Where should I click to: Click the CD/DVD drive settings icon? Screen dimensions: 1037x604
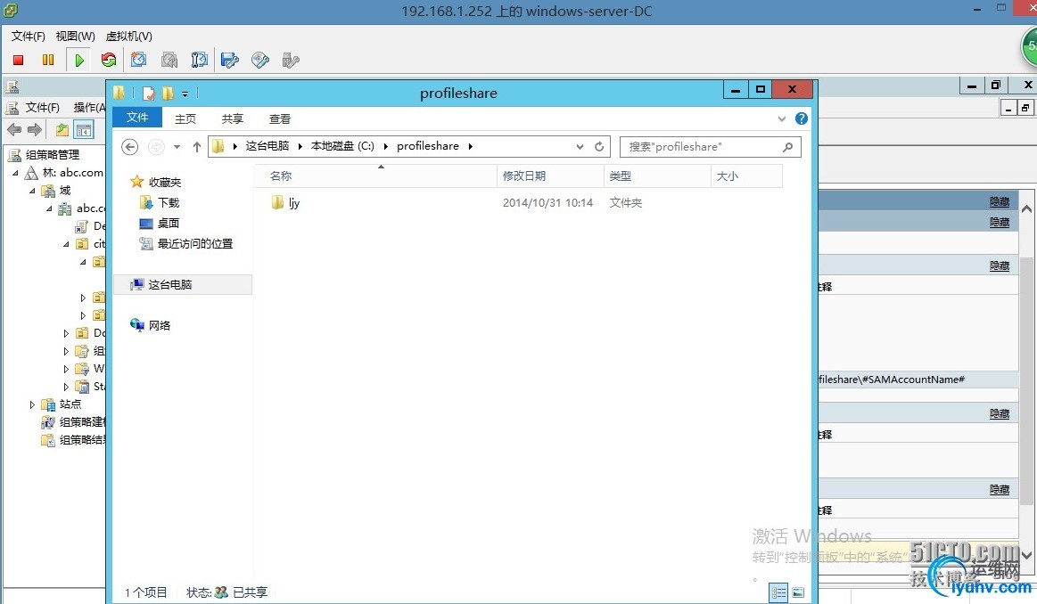pyautogui.click(x=259, y=61)
